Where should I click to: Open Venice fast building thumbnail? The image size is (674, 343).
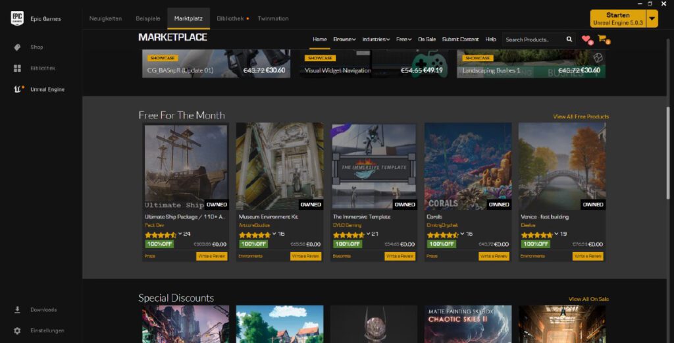562,167
